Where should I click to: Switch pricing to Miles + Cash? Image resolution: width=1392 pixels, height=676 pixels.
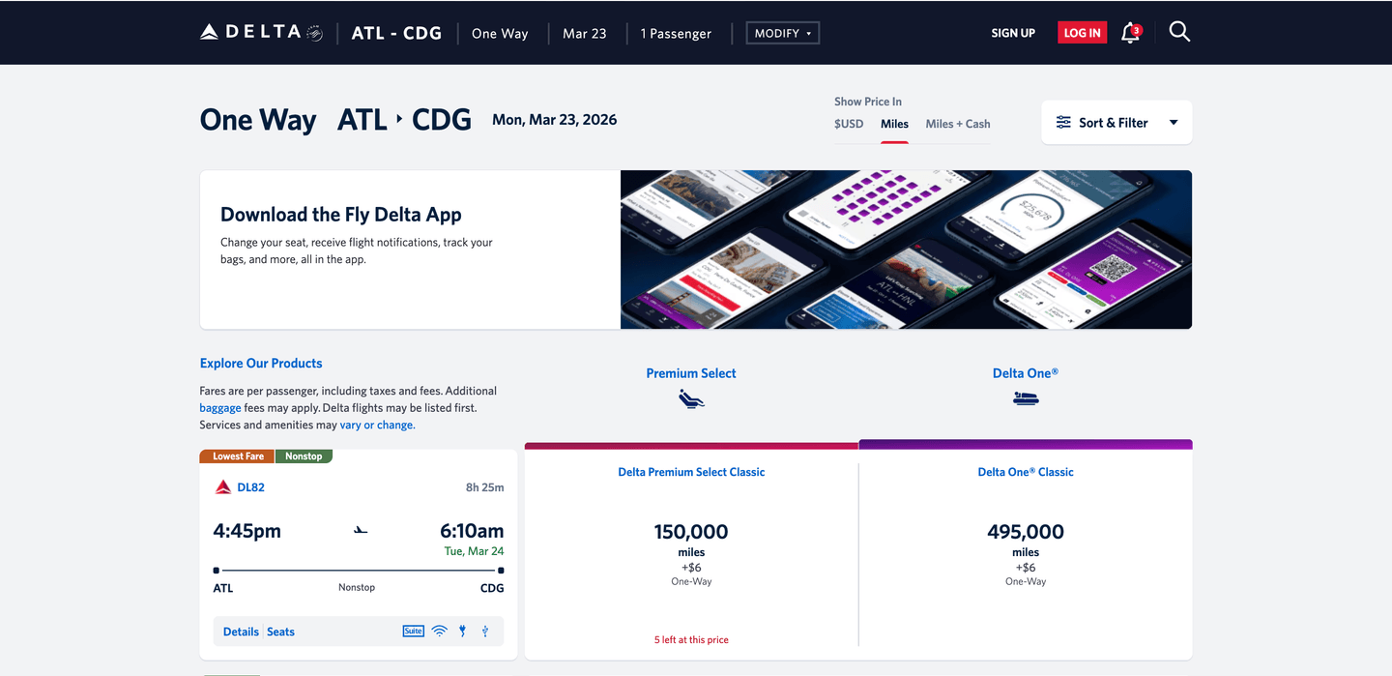tap(957, 124)
